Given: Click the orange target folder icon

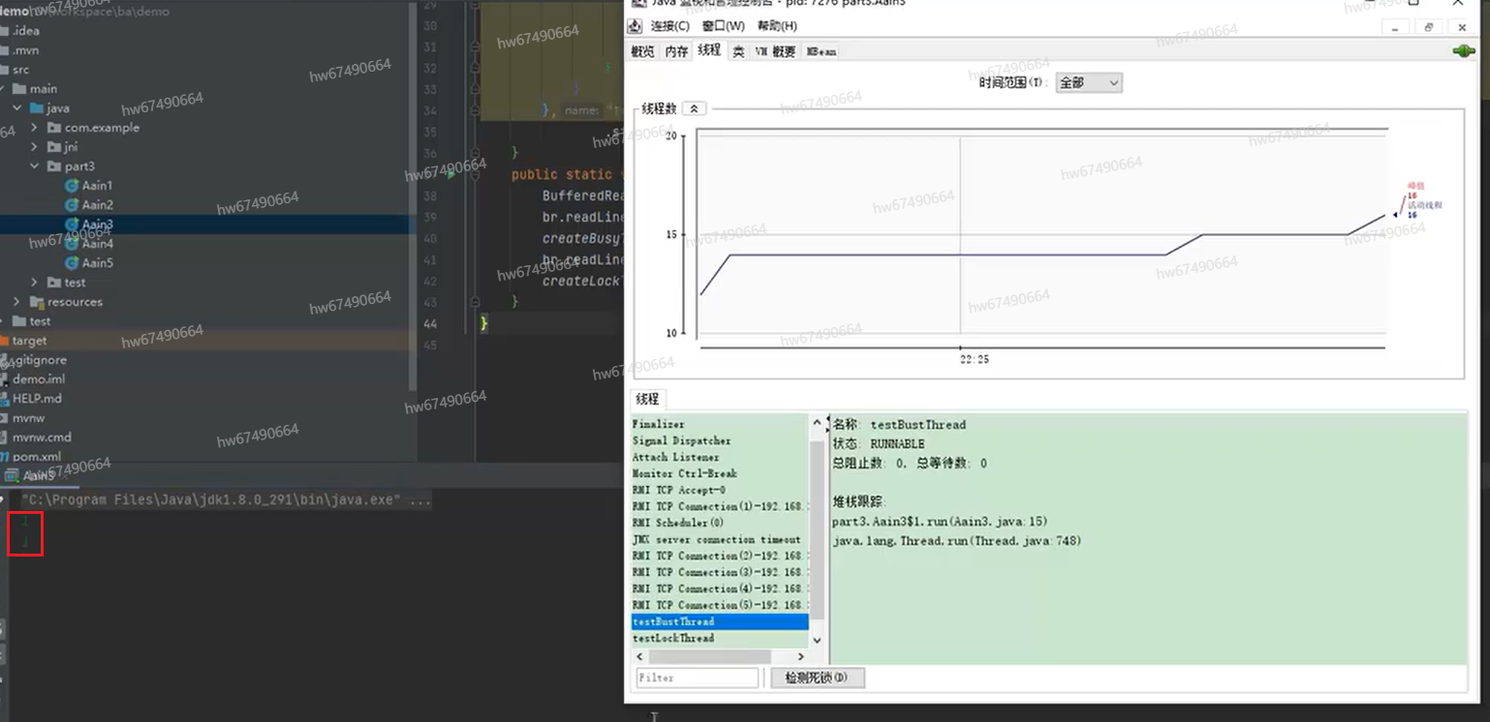Looking at the screenshot, I should pyautogui.click(x=4, y=341).
